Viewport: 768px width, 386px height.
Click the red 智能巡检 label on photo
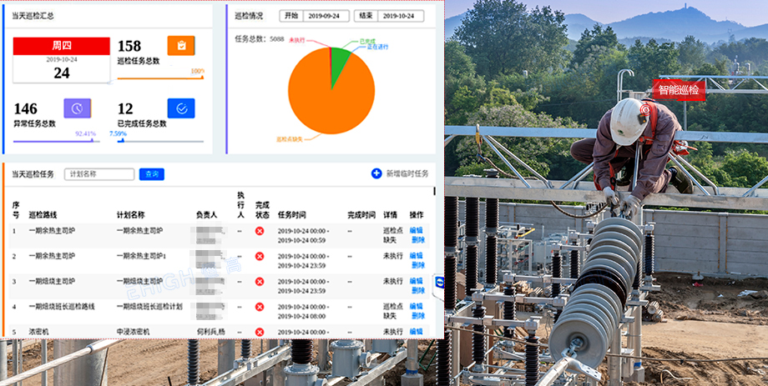coord(679,90)
